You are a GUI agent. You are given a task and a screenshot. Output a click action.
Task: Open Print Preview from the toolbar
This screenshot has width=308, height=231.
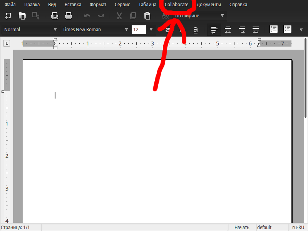pyautogui.click(x=55, y=16)
